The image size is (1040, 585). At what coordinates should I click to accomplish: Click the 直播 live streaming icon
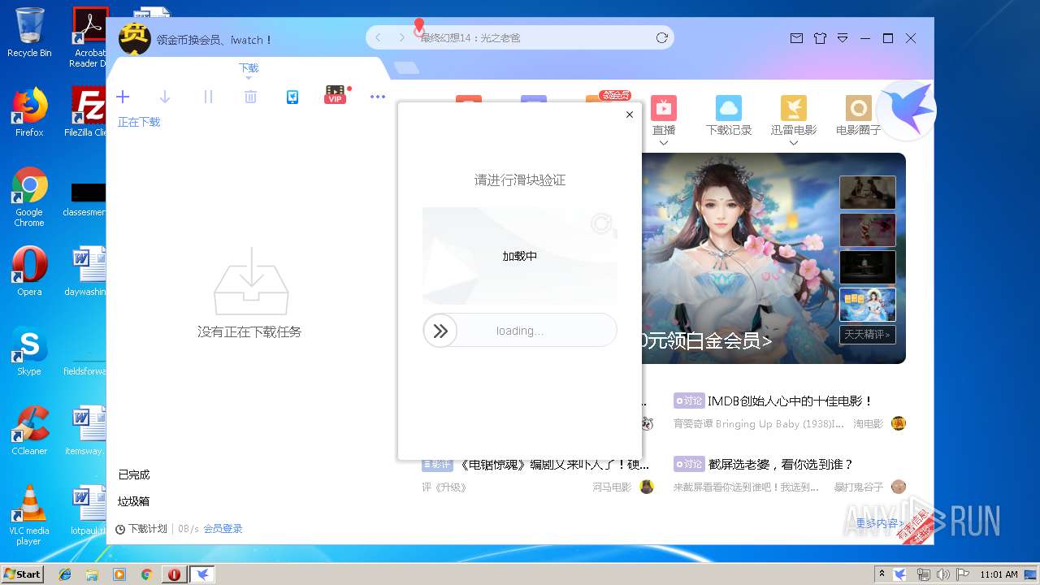664,108
